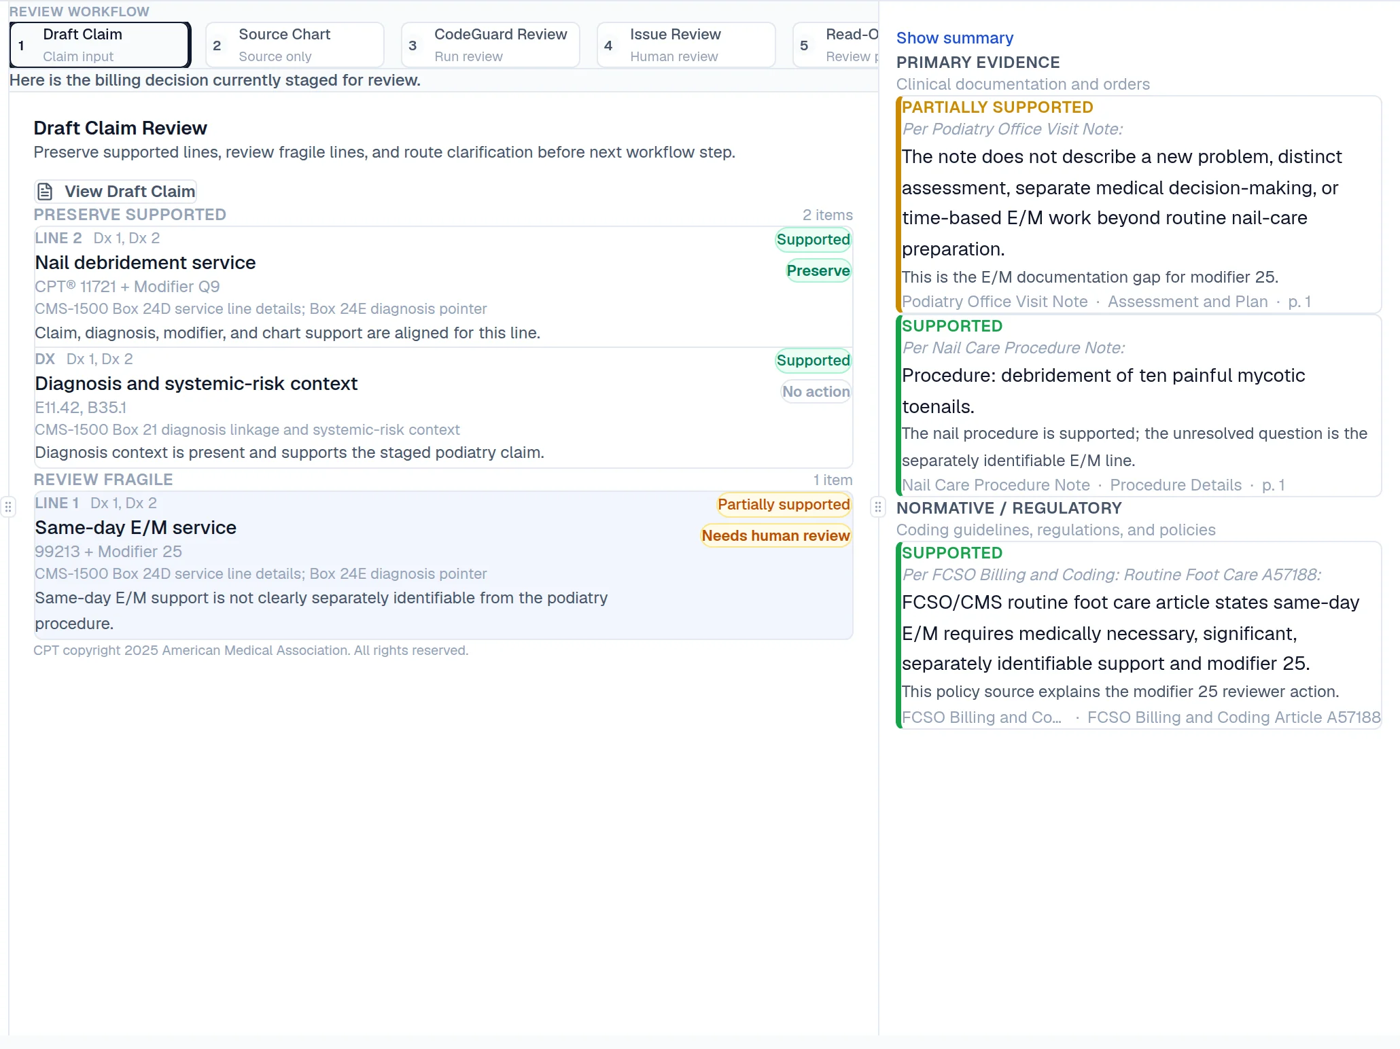Switch to Source Chart step
This screenshot has height=1049, width=1400.
(x=295, y=45)
